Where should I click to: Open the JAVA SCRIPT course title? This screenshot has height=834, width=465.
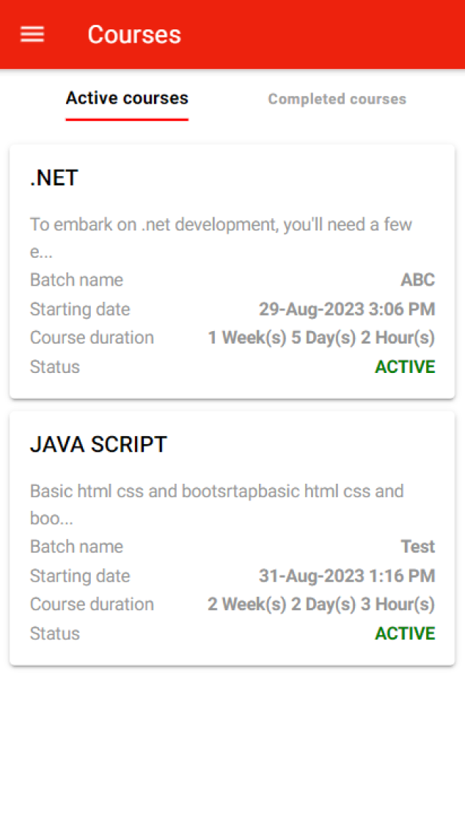tap(98, 444)
